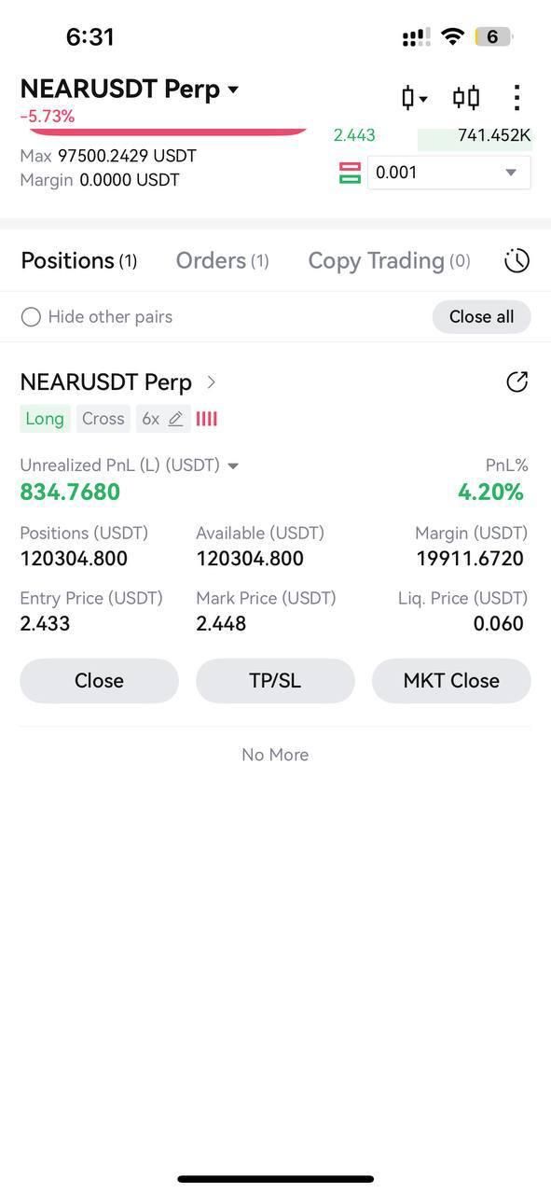The height and width of the screenshot is (1194, 551).
Task: Tap the MKT Close button
Action: point(451,681)
